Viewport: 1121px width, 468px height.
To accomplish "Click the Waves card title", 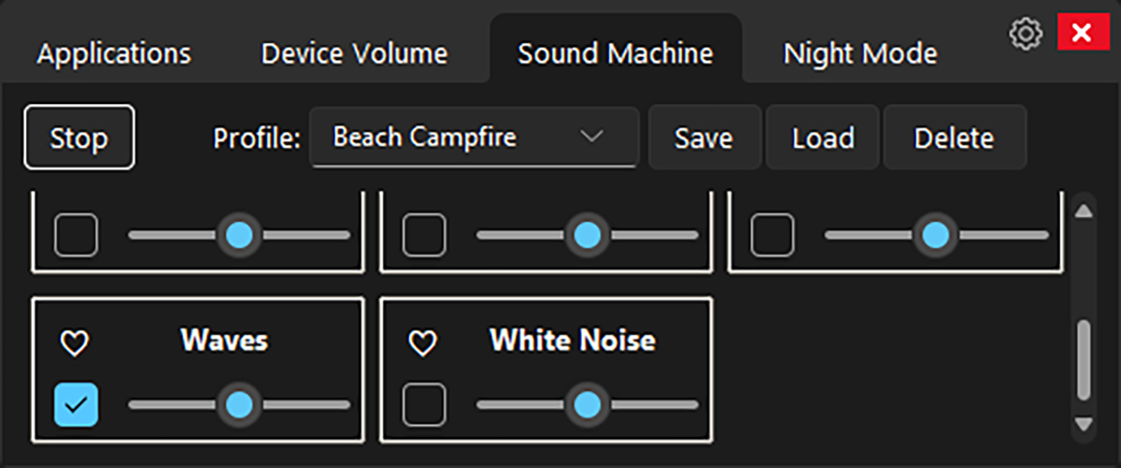I will pos(225,341).
